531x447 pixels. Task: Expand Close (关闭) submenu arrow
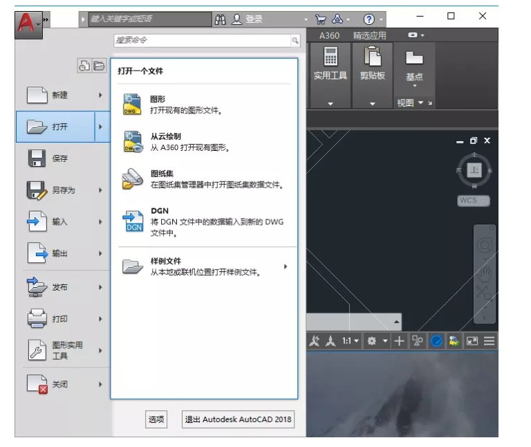(x=100, y=384)
